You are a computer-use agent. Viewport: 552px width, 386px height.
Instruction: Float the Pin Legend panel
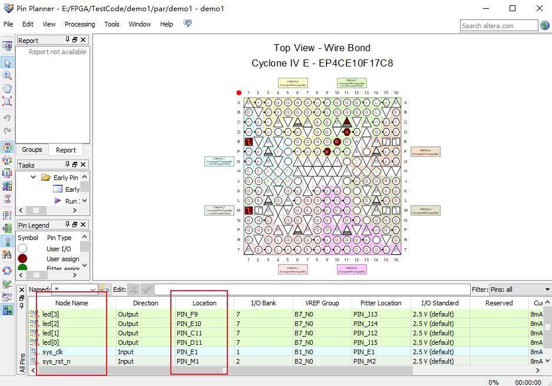[75, 224]
